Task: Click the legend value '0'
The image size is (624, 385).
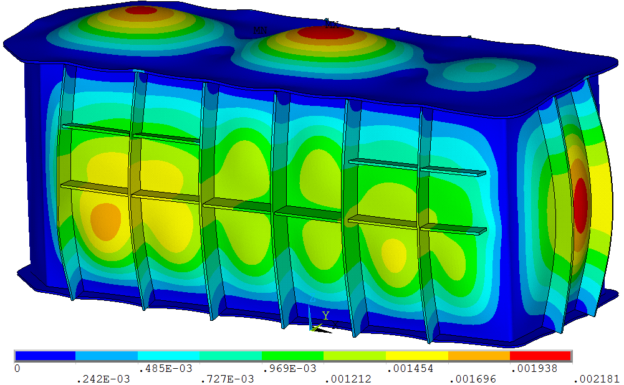Action: click(17, 369)
